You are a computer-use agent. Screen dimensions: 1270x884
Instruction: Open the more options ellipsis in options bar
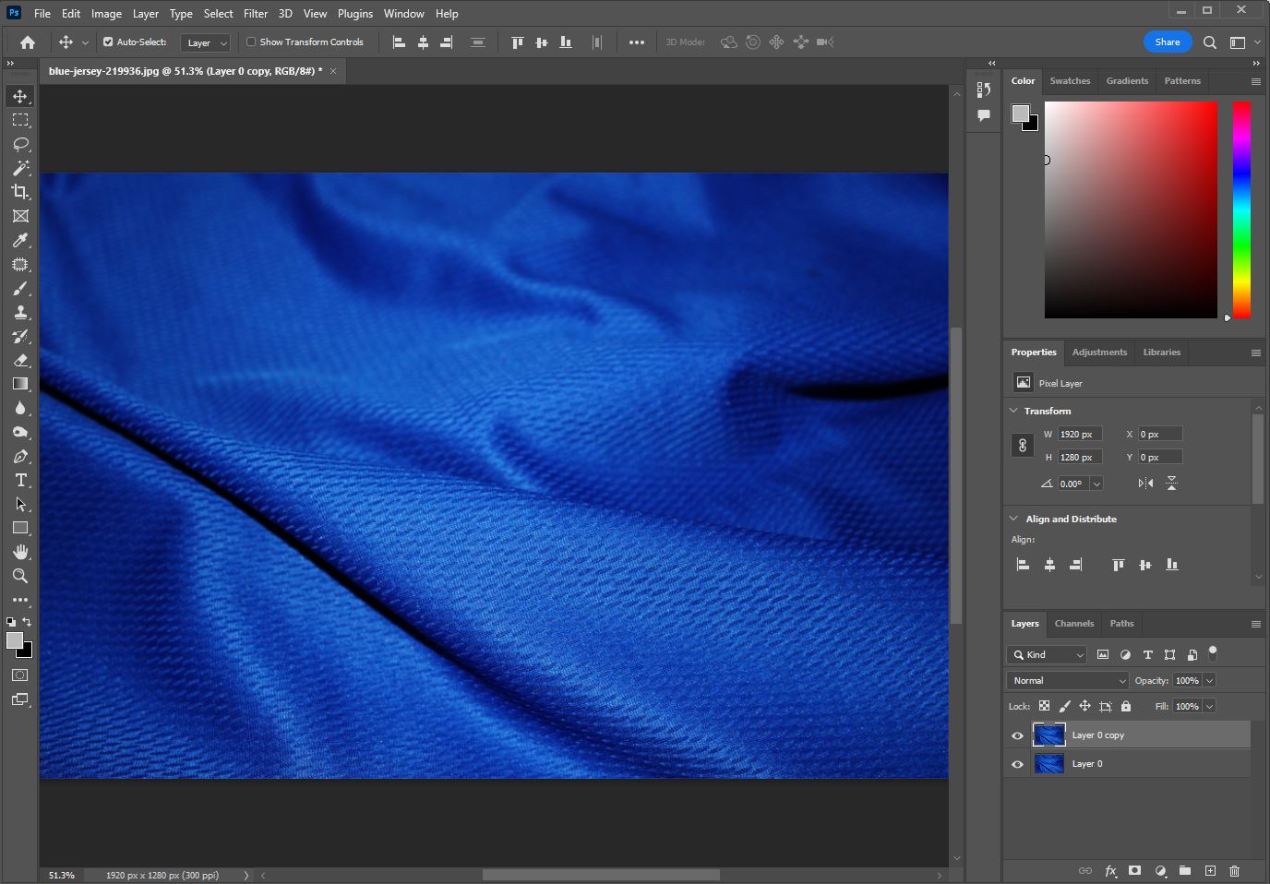coord(637,42)
